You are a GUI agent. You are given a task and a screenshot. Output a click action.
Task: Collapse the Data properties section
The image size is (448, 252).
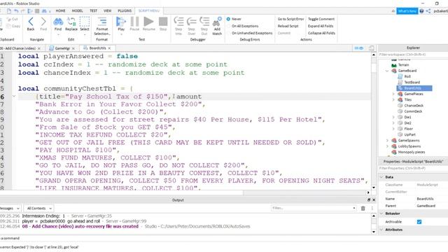click(x=381, y=177)
